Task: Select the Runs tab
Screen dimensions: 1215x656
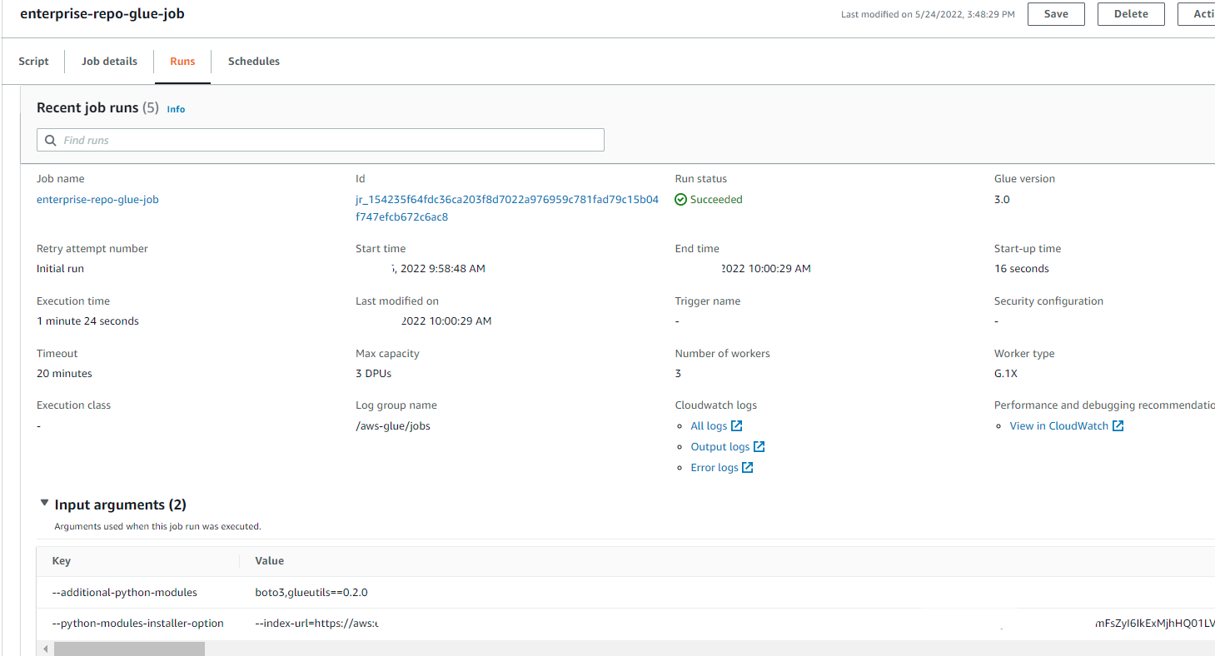Action: coord(182,62)
